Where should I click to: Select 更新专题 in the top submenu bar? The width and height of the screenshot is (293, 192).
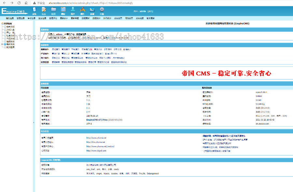click(x=75, y=18)
